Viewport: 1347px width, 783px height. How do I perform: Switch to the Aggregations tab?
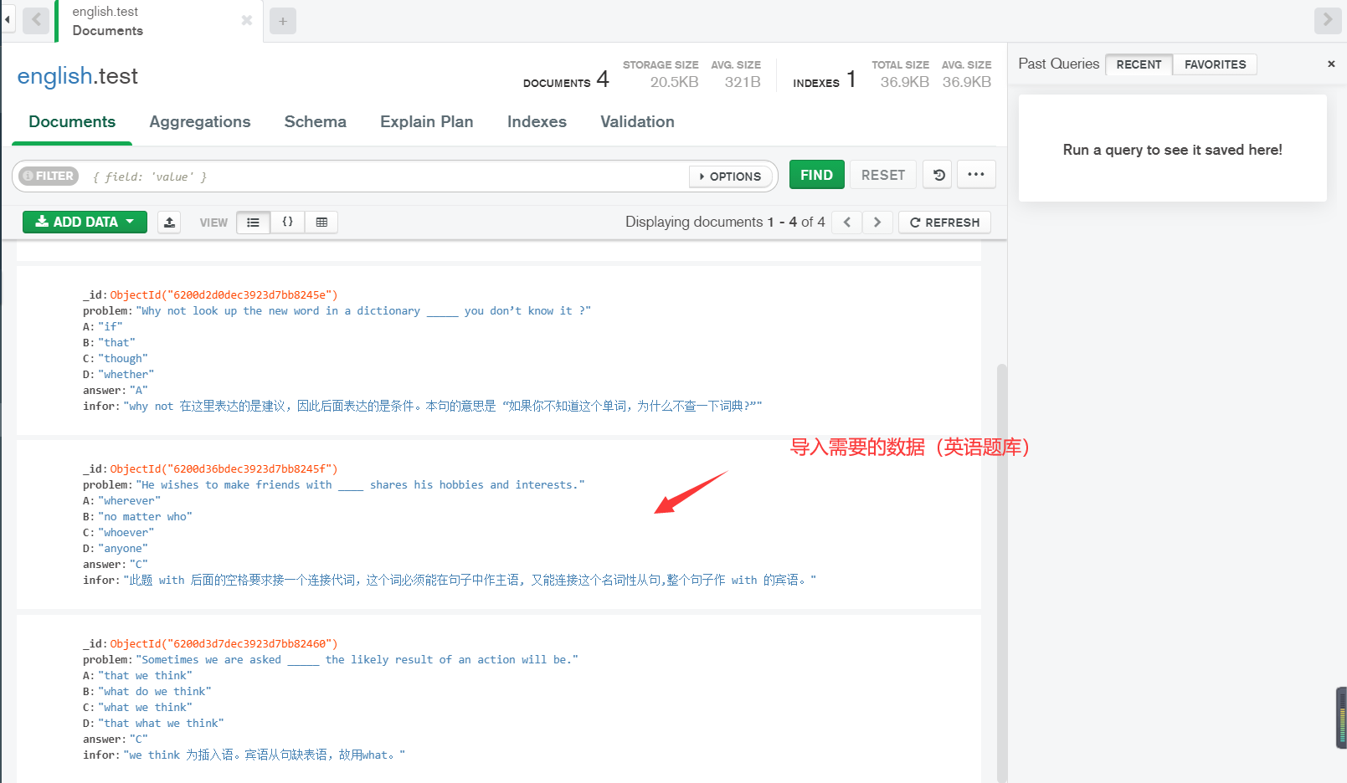pyautogui.click(x=200, y=122)
